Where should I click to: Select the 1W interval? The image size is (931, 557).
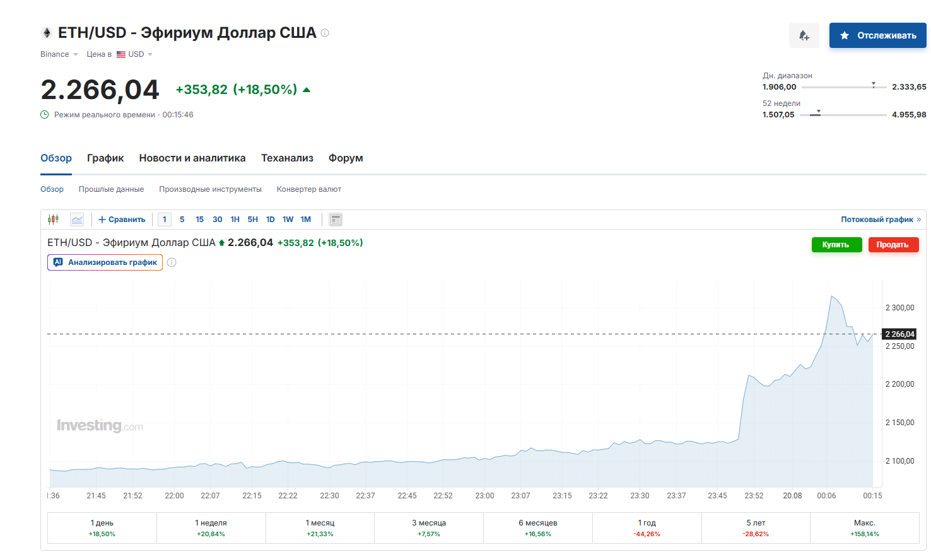point(288,220)
